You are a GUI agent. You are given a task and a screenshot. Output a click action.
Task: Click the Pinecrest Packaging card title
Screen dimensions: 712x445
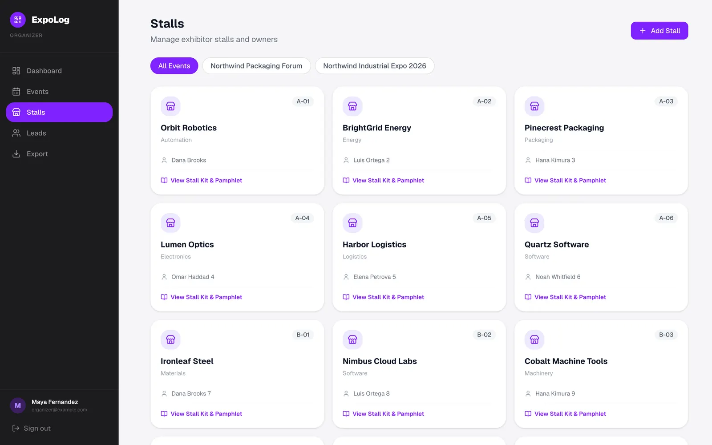[x=564, y=128]
